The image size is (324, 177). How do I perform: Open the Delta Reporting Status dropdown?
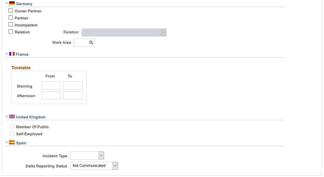[94, 166]
